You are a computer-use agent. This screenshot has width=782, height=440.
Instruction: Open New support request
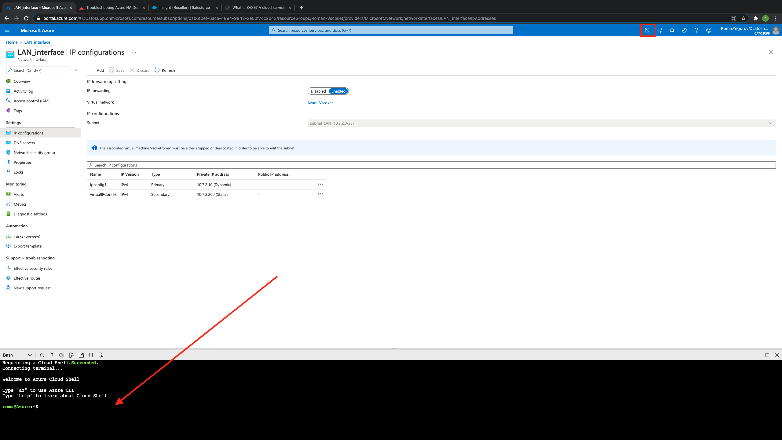32,288
